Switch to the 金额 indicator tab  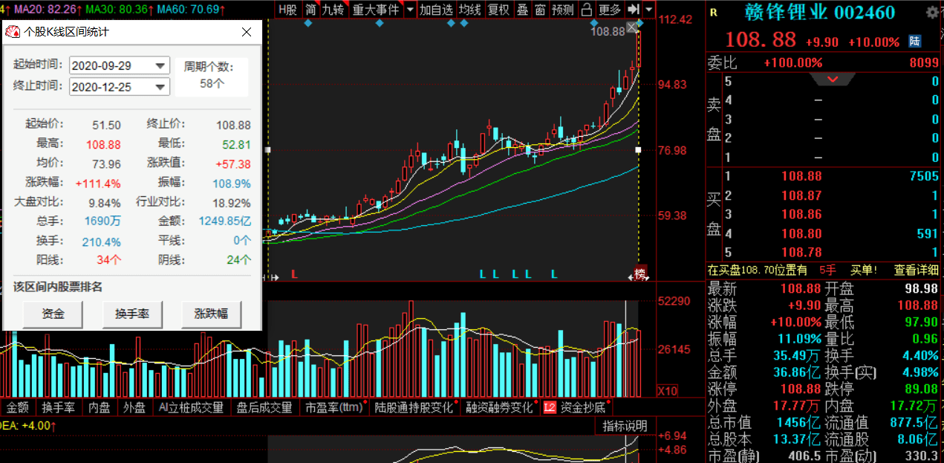point(18,407)
